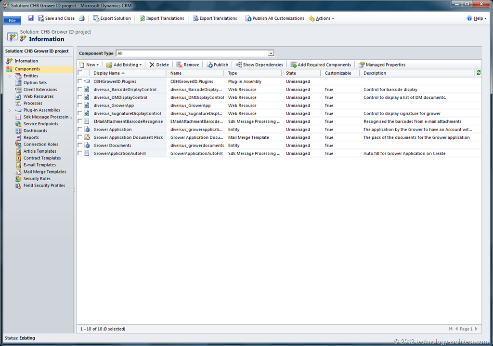Select Plug-in Assemblies in the left navigation
The image size is (493, 346).
pos(41,110)
